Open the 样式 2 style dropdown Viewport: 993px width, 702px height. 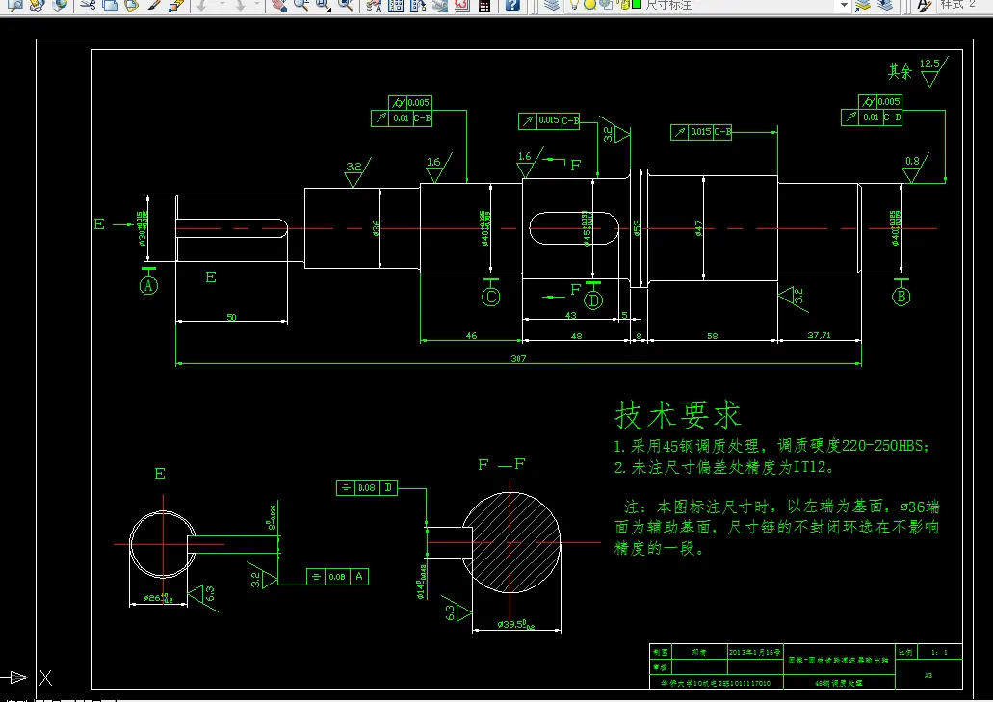(964, 5)
